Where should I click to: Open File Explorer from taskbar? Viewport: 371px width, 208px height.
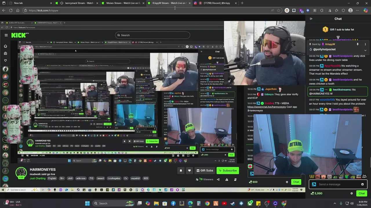tap(156, 203)
